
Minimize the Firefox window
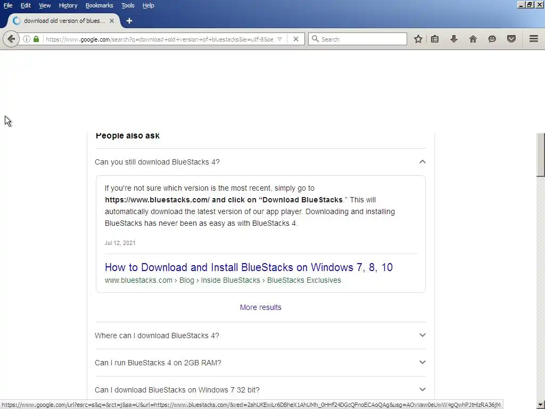pyautogui.click(x=521, y=5)
